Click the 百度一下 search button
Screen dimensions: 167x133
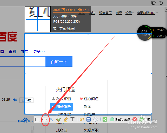tap(59, 62)
